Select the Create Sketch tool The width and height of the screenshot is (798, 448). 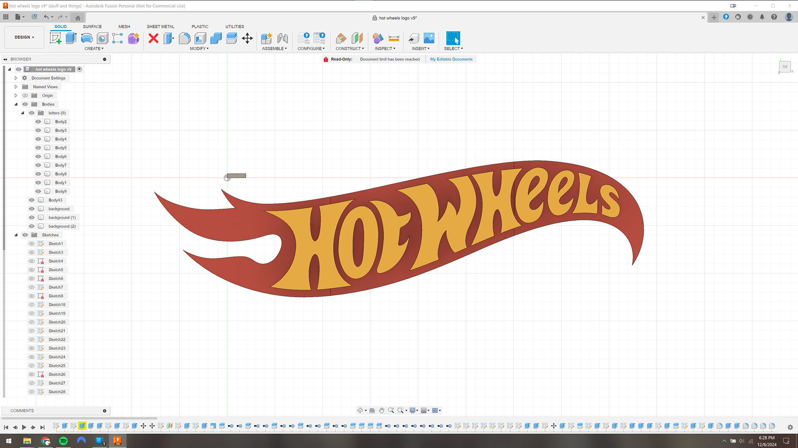pyautogui.click(x=55, y=38)
